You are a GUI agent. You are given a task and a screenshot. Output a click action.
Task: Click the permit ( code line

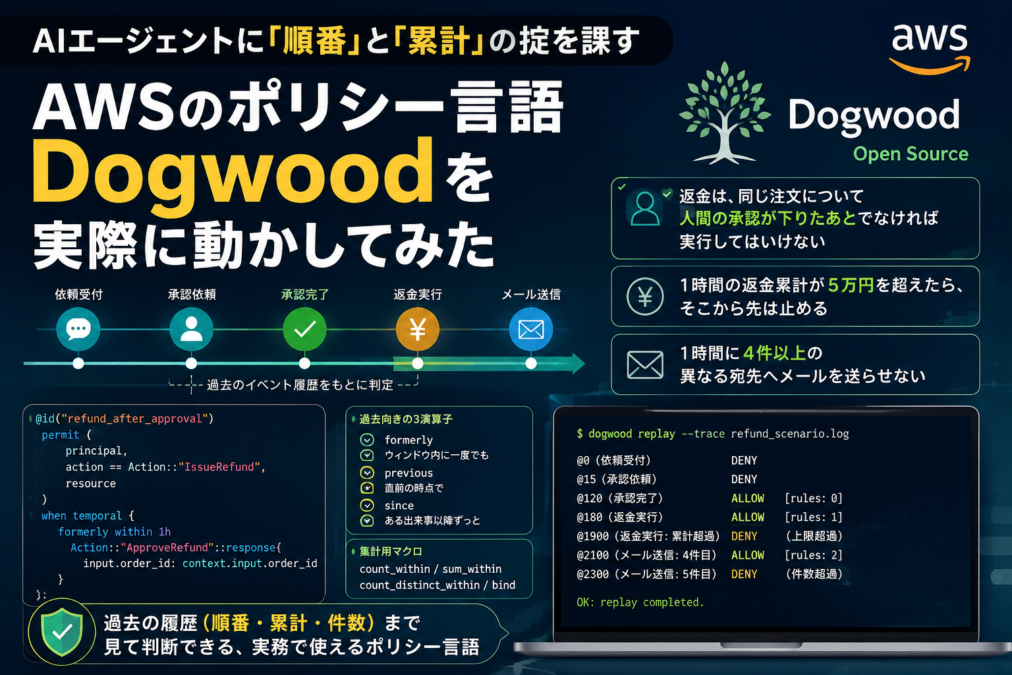tap(67, 435)
